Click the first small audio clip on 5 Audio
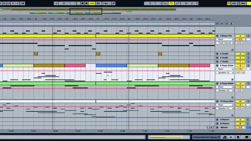The height and width of the screenshot is (141, 251). coord(36,54)
